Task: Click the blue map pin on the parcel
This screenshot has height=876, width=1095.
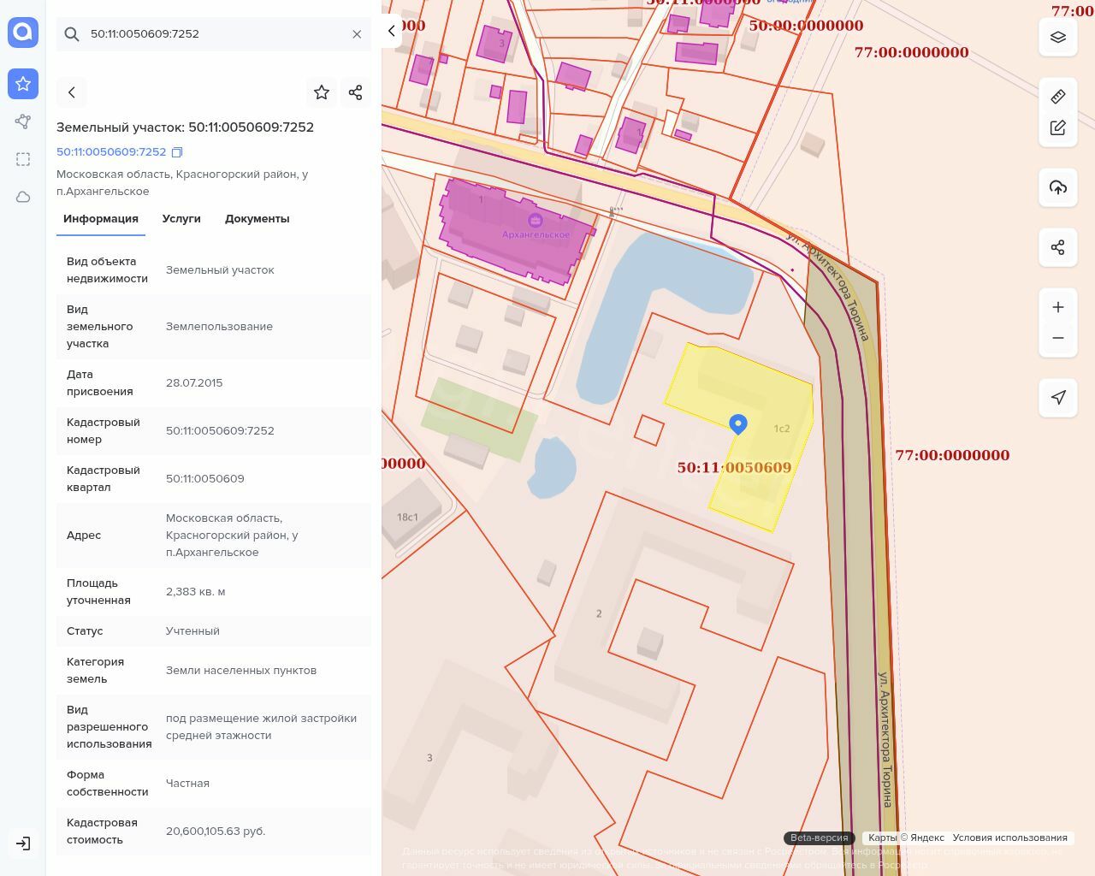Action: [738, 424]
